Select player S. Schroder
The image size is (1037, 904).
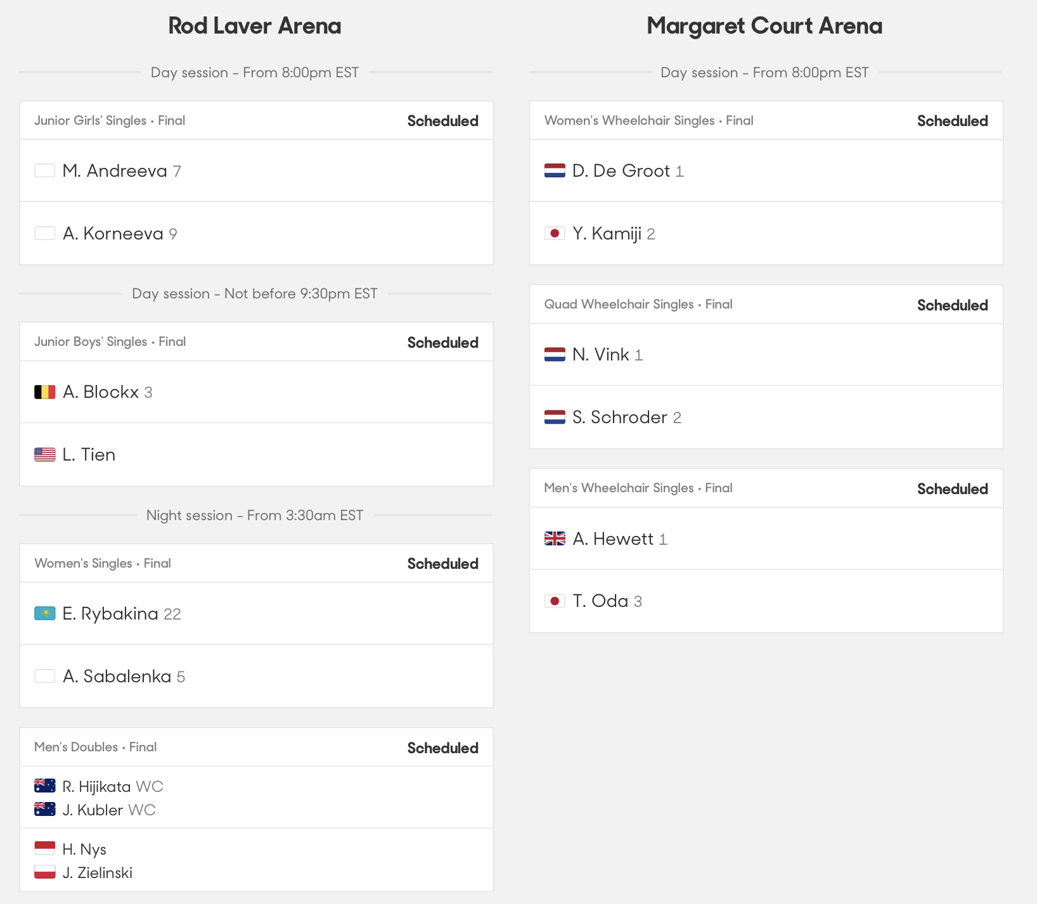point(619,417)
